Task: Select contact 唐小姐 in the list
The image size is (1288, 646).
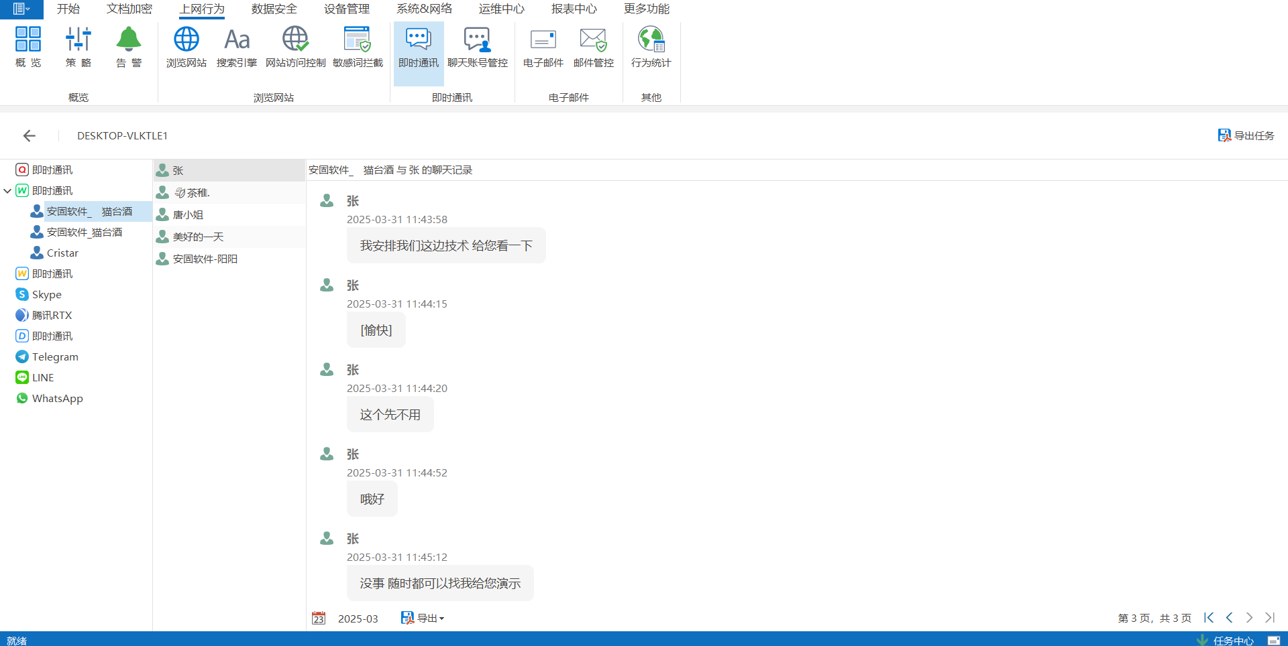Action: (188, 214)
